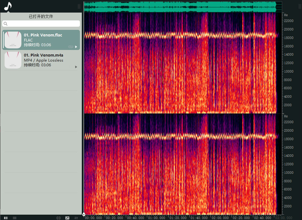302x220 pixels.
Task: Click the Pink Venom.flac album cover thumbnail
Action: pos(13,40)
